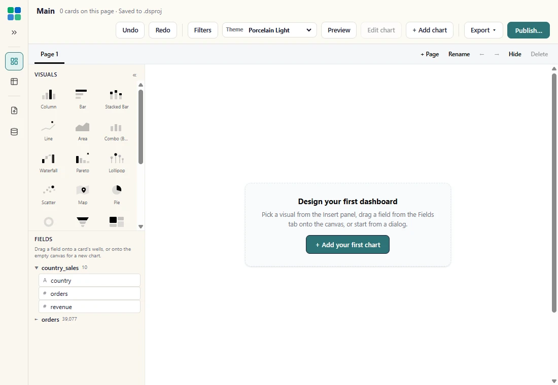This screenshot has width=558, height=385.
Task: Hide the current page
Action: tap(515, 54)
